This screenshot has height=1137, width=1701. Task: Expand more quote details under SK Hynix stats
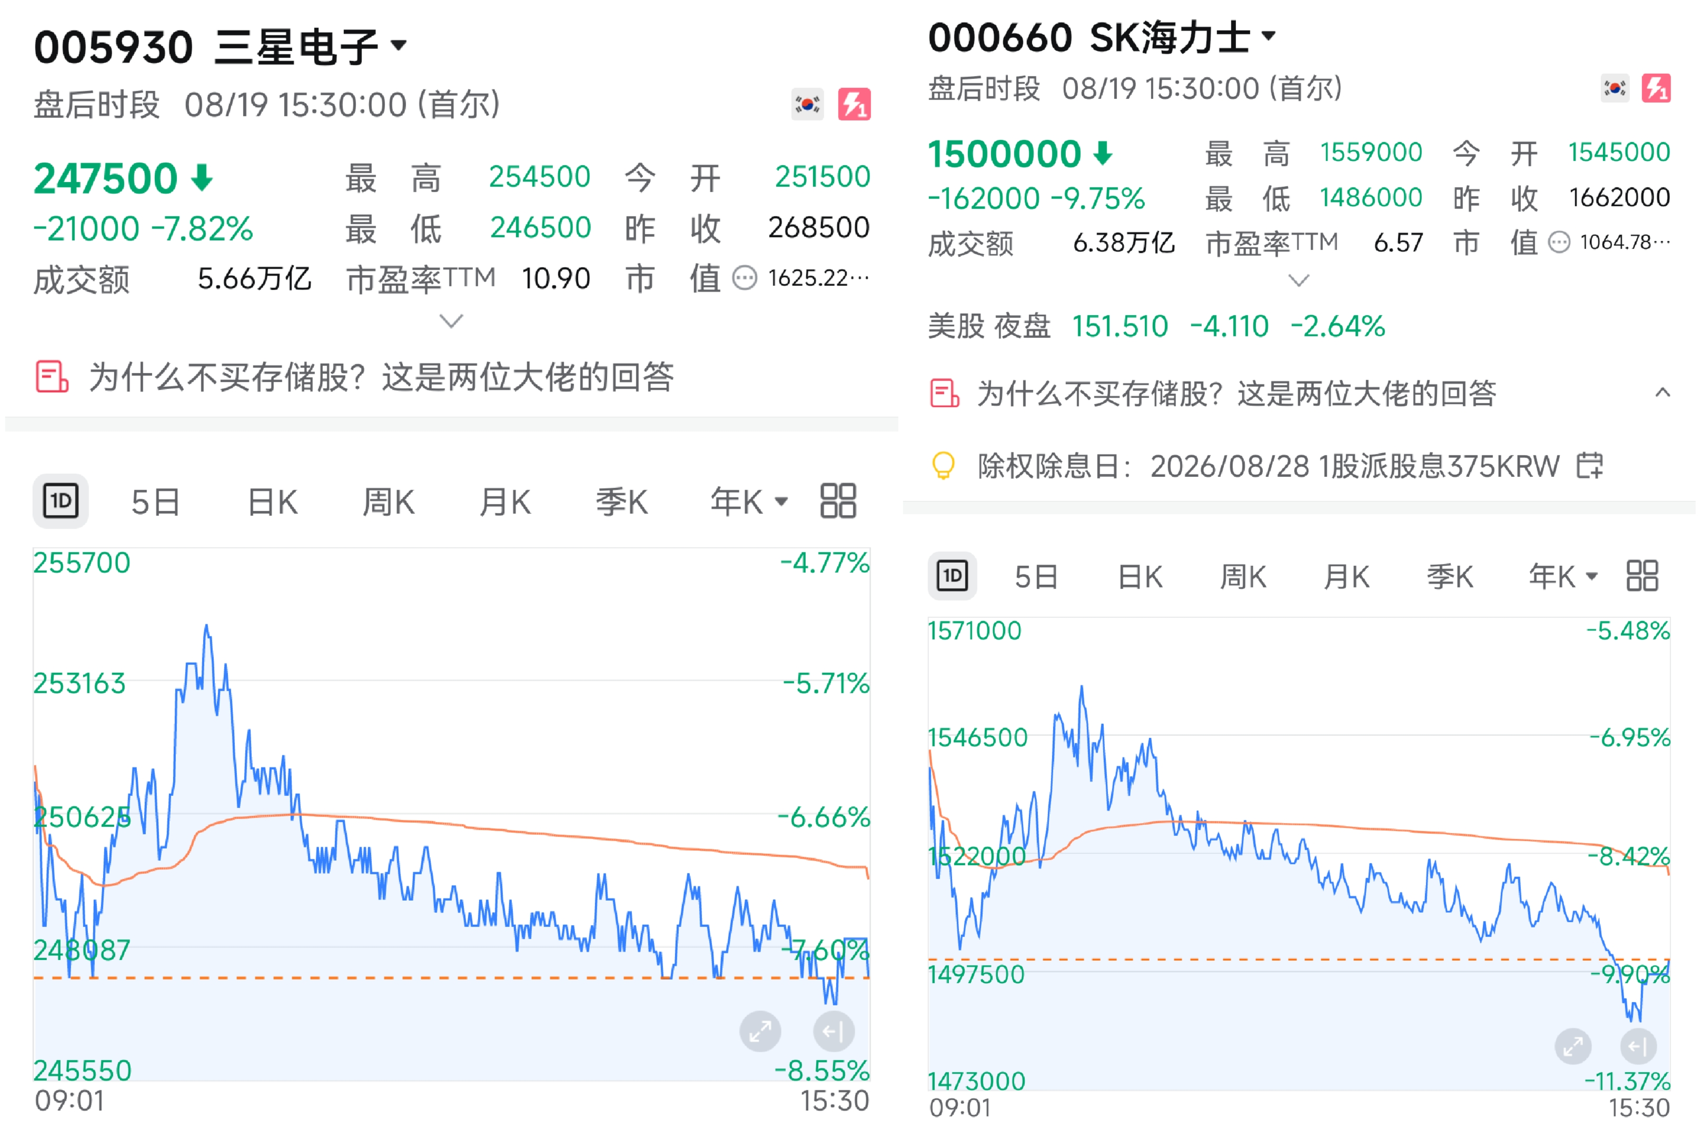click(1299, 280)
